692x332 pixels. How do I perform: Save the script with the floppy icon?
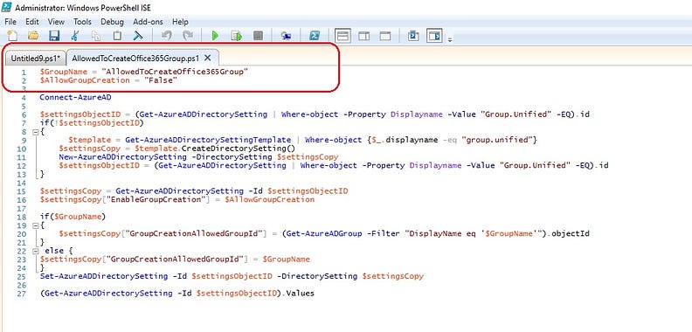[x=54, y=36]
